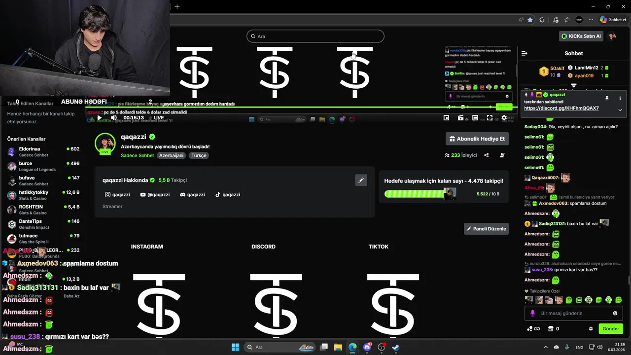This screenshot has height=355, width=631.
Task: Send message with Gönder button
Action: [x=611, y=329]
